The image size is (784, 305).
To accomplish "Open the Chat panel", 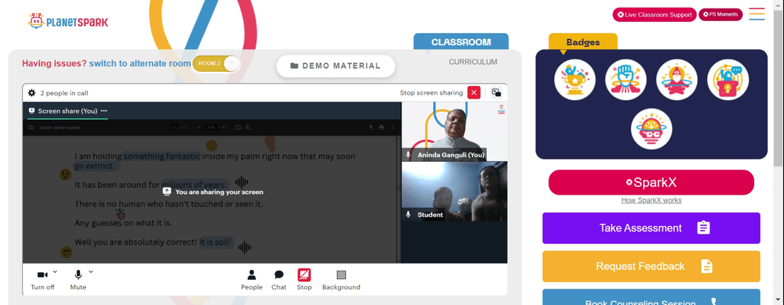I will 279,280.
